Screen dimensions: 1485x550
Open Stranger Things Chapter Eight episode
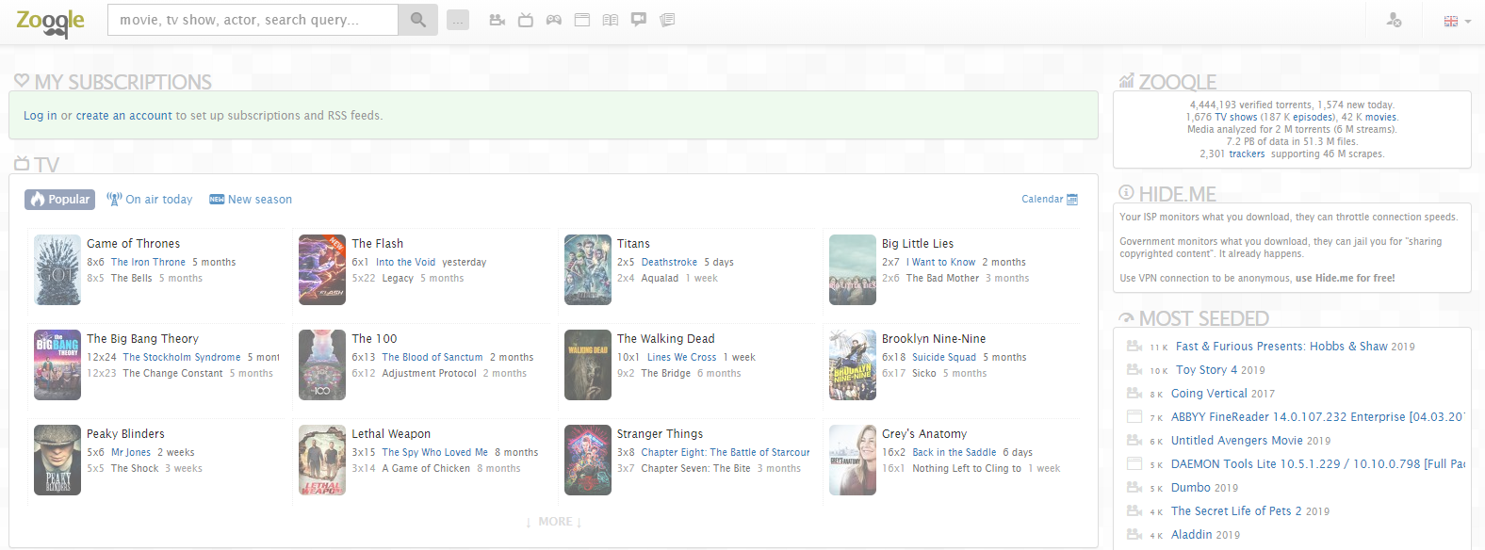726,453
